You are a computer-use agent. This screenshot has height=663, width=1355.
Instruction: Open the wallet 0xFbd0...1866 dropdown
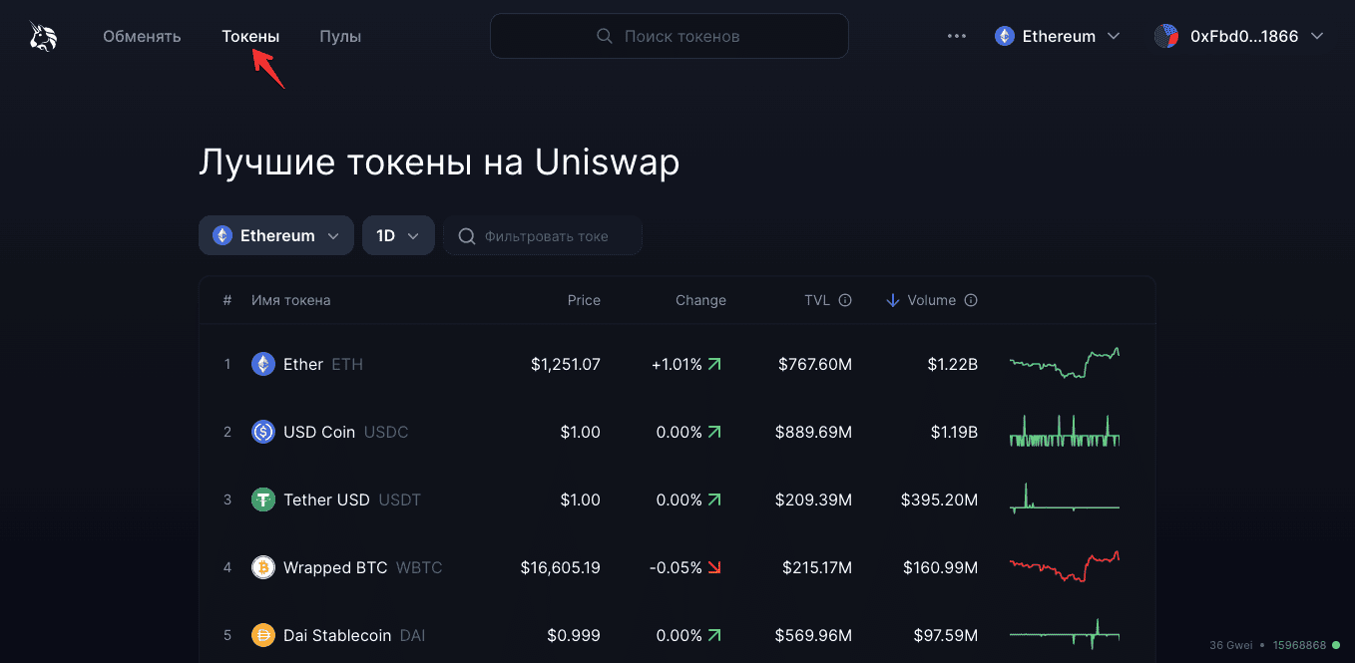click(x=1238, y=36)
